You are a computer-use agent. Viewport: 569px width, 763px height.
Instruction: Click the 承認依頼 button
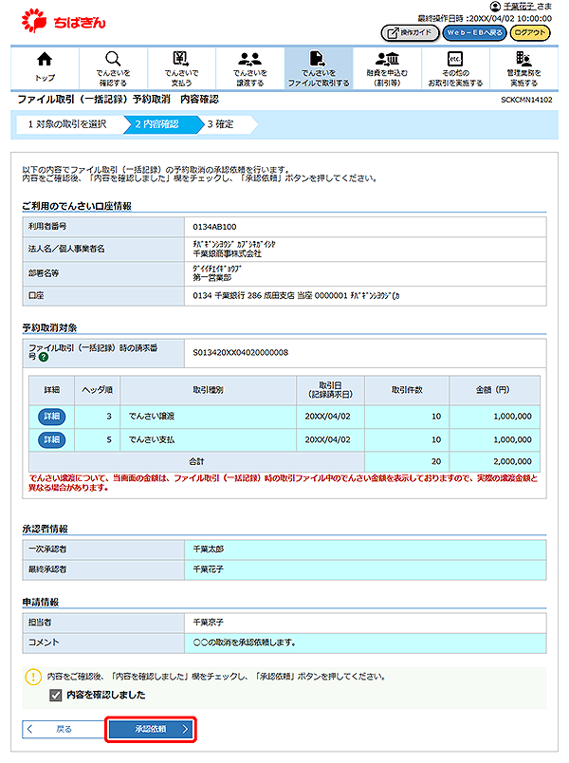tap(150, 729)
